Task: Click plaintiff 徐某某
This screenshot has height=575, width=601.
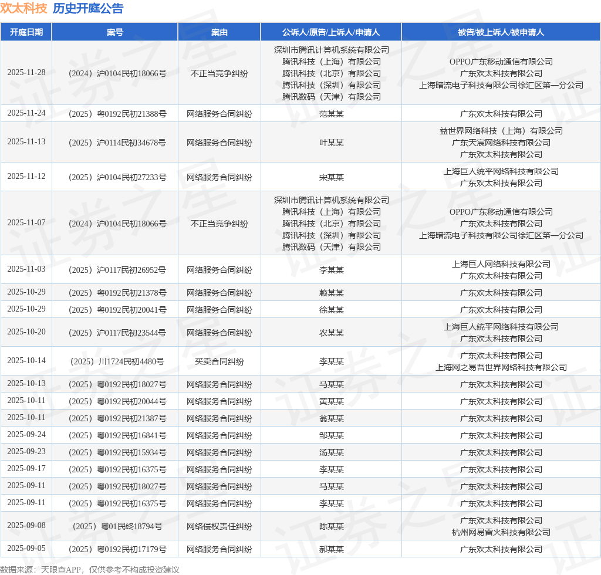Action: [332, 310]
